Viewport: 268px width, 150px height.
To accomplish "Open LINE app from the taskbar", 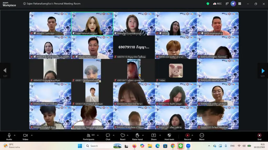I will click(x=181, y=146).
